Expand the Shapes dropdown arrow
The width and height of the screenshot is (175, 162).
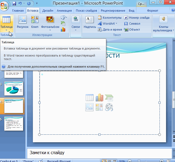tap(67, 18)
